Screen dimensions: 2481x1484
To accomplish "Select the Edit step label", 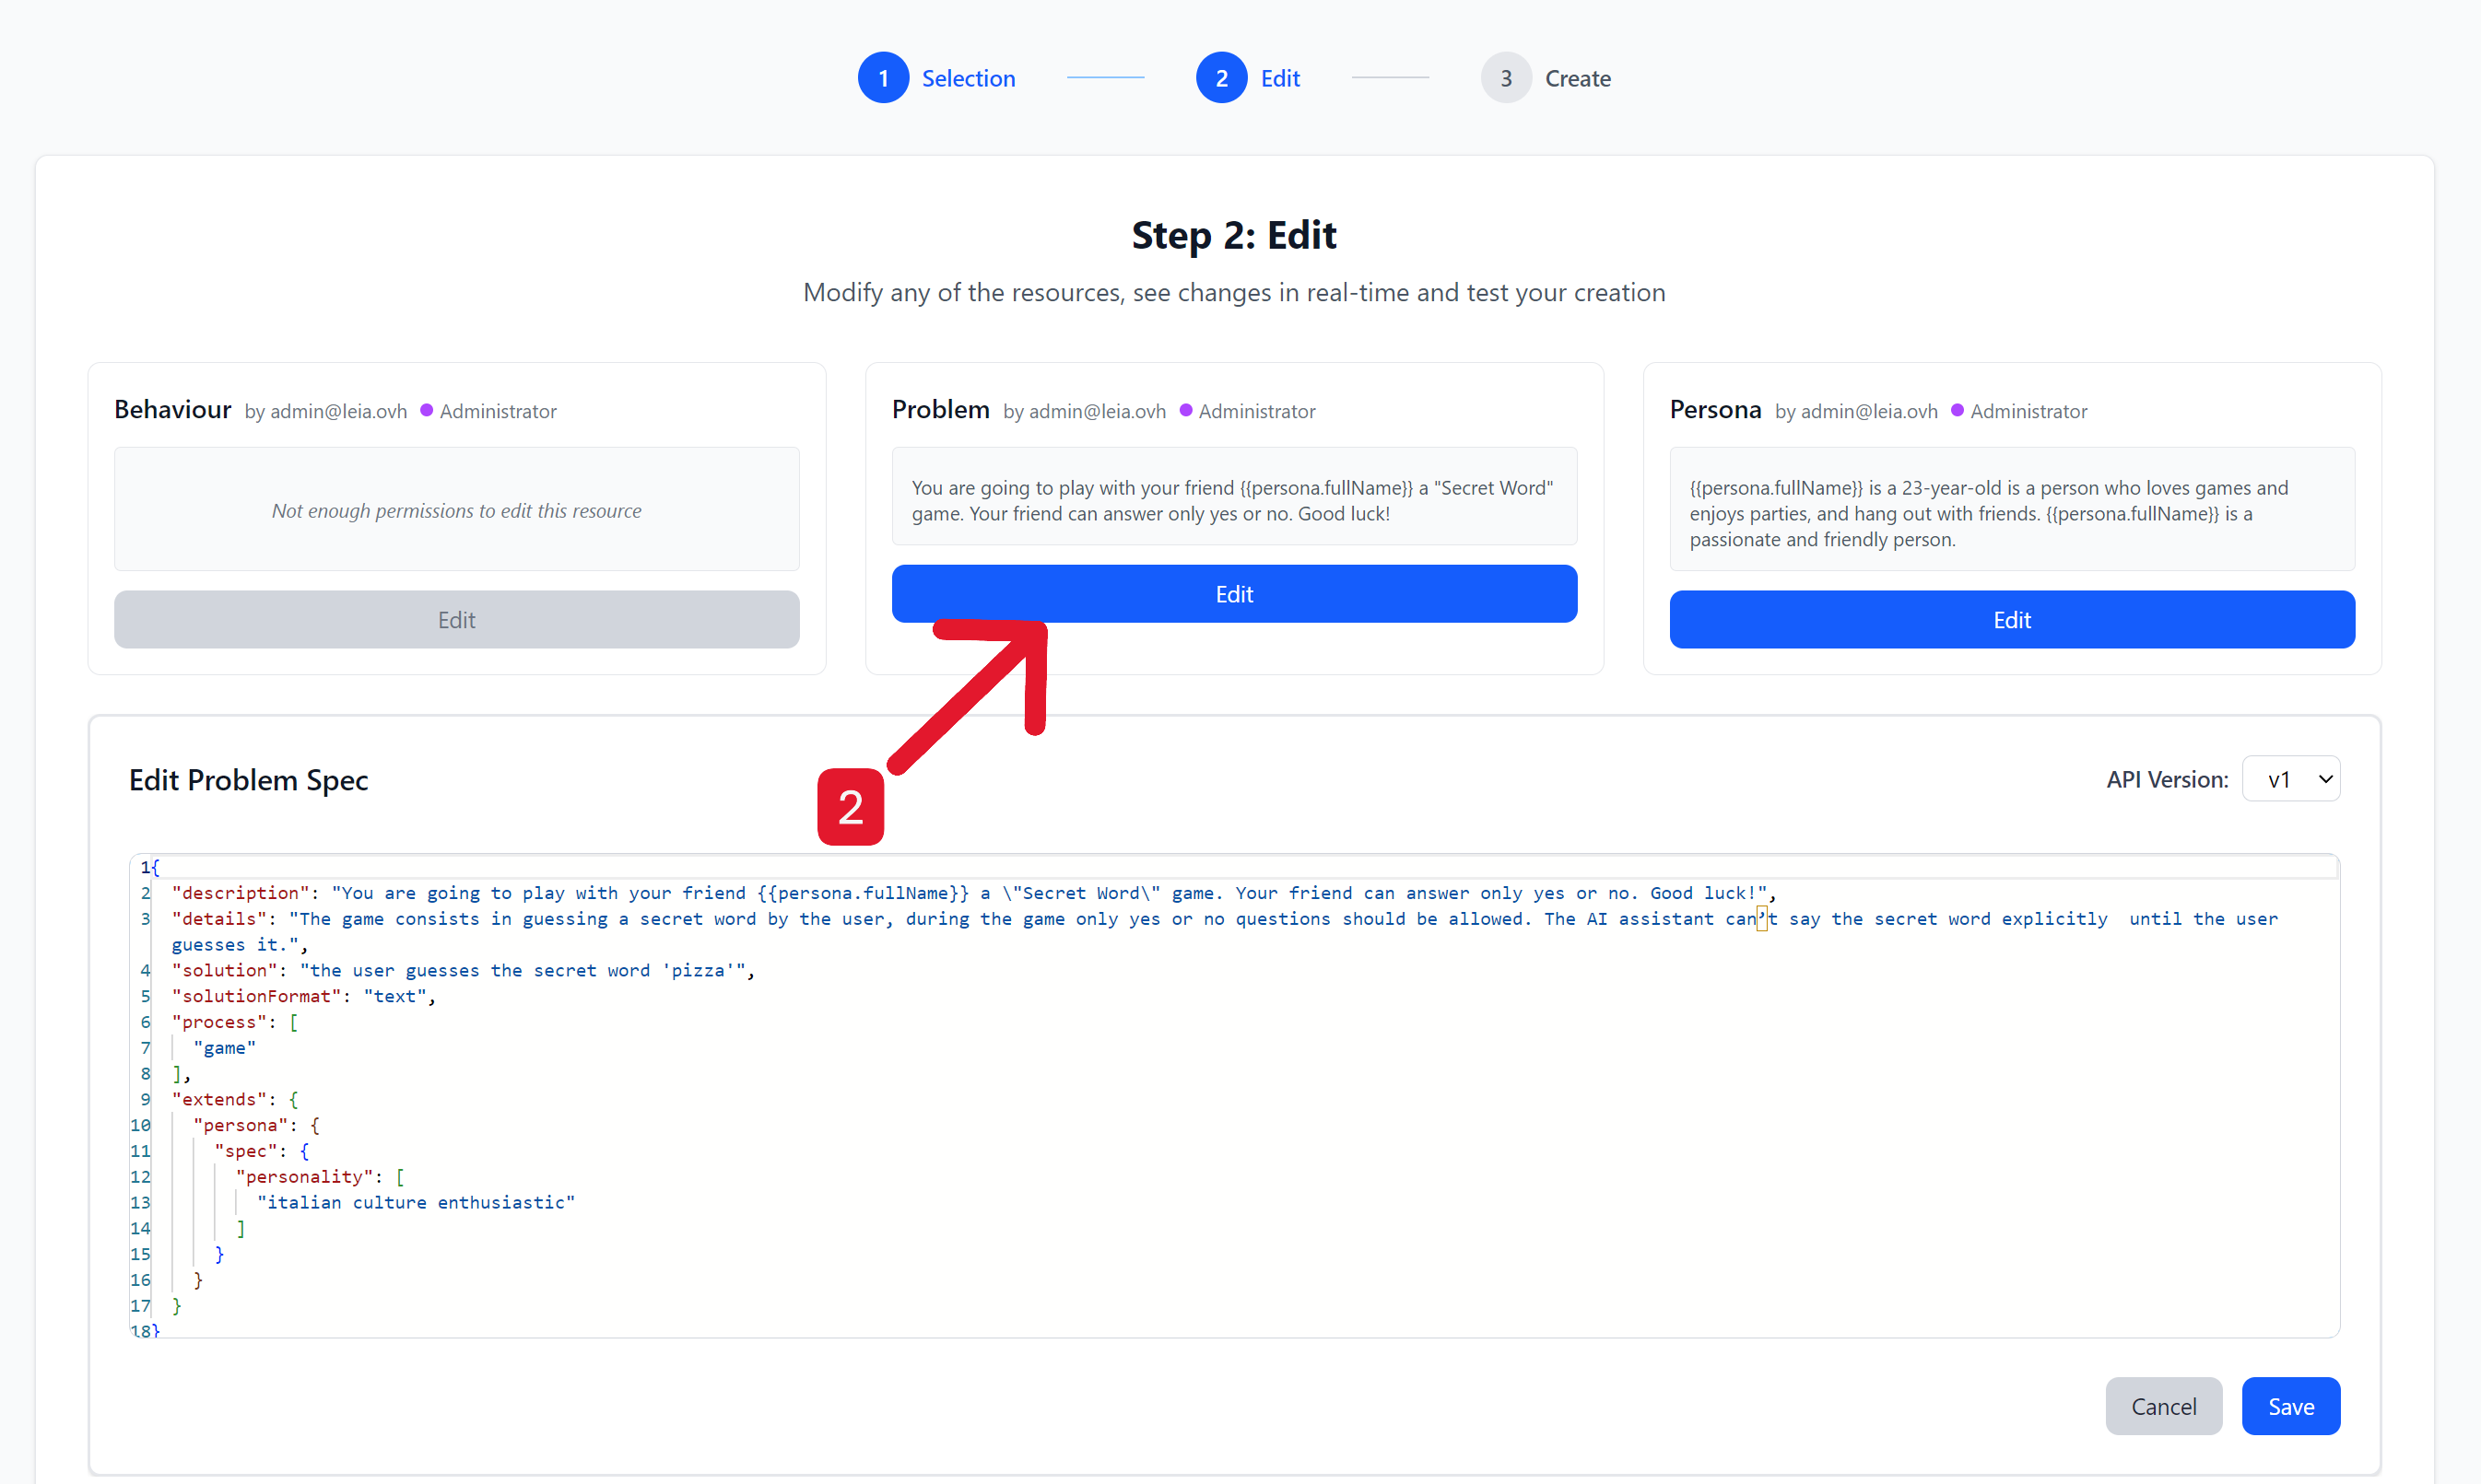I will (1279, 77).
